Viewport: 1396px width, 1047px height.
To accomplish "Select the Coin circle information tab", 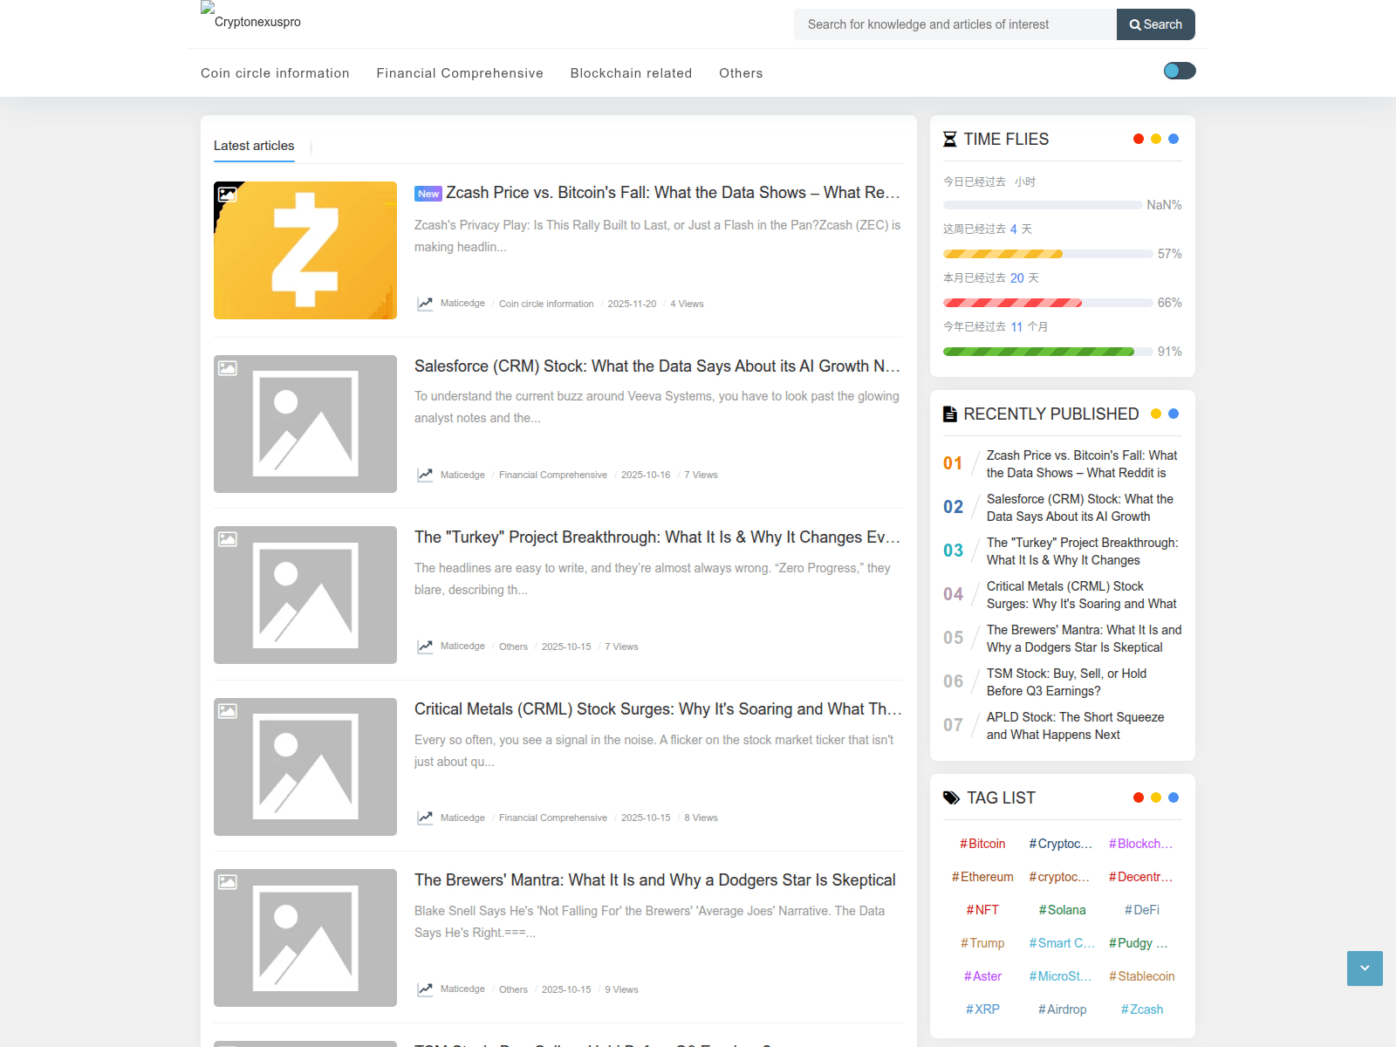I will 275,73.
